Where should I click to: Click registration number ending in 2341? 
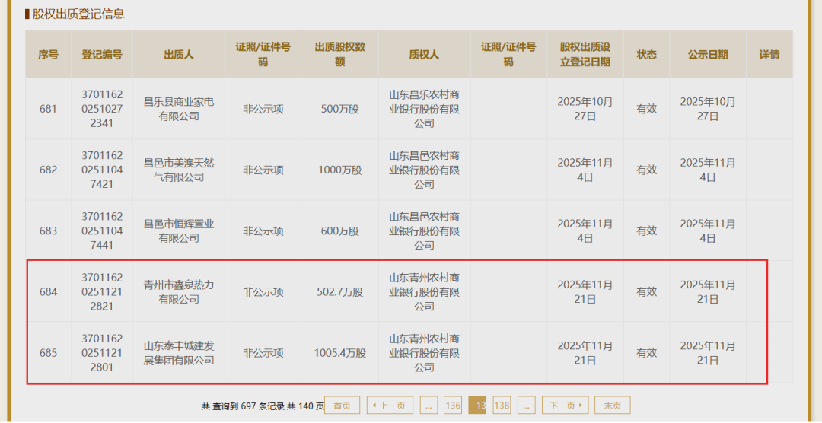pyautogui.click(x=102, y=109)
